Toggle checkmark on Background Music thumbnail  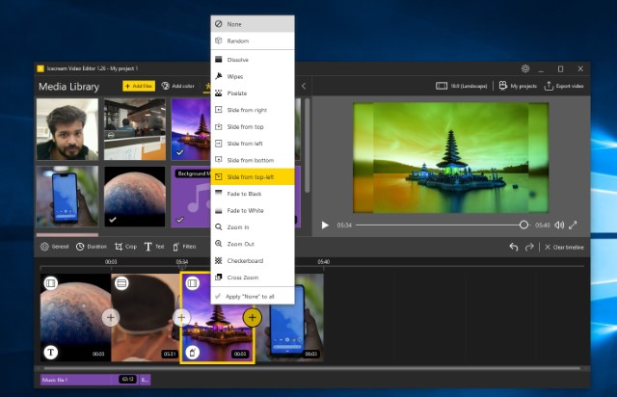(180, 220)
